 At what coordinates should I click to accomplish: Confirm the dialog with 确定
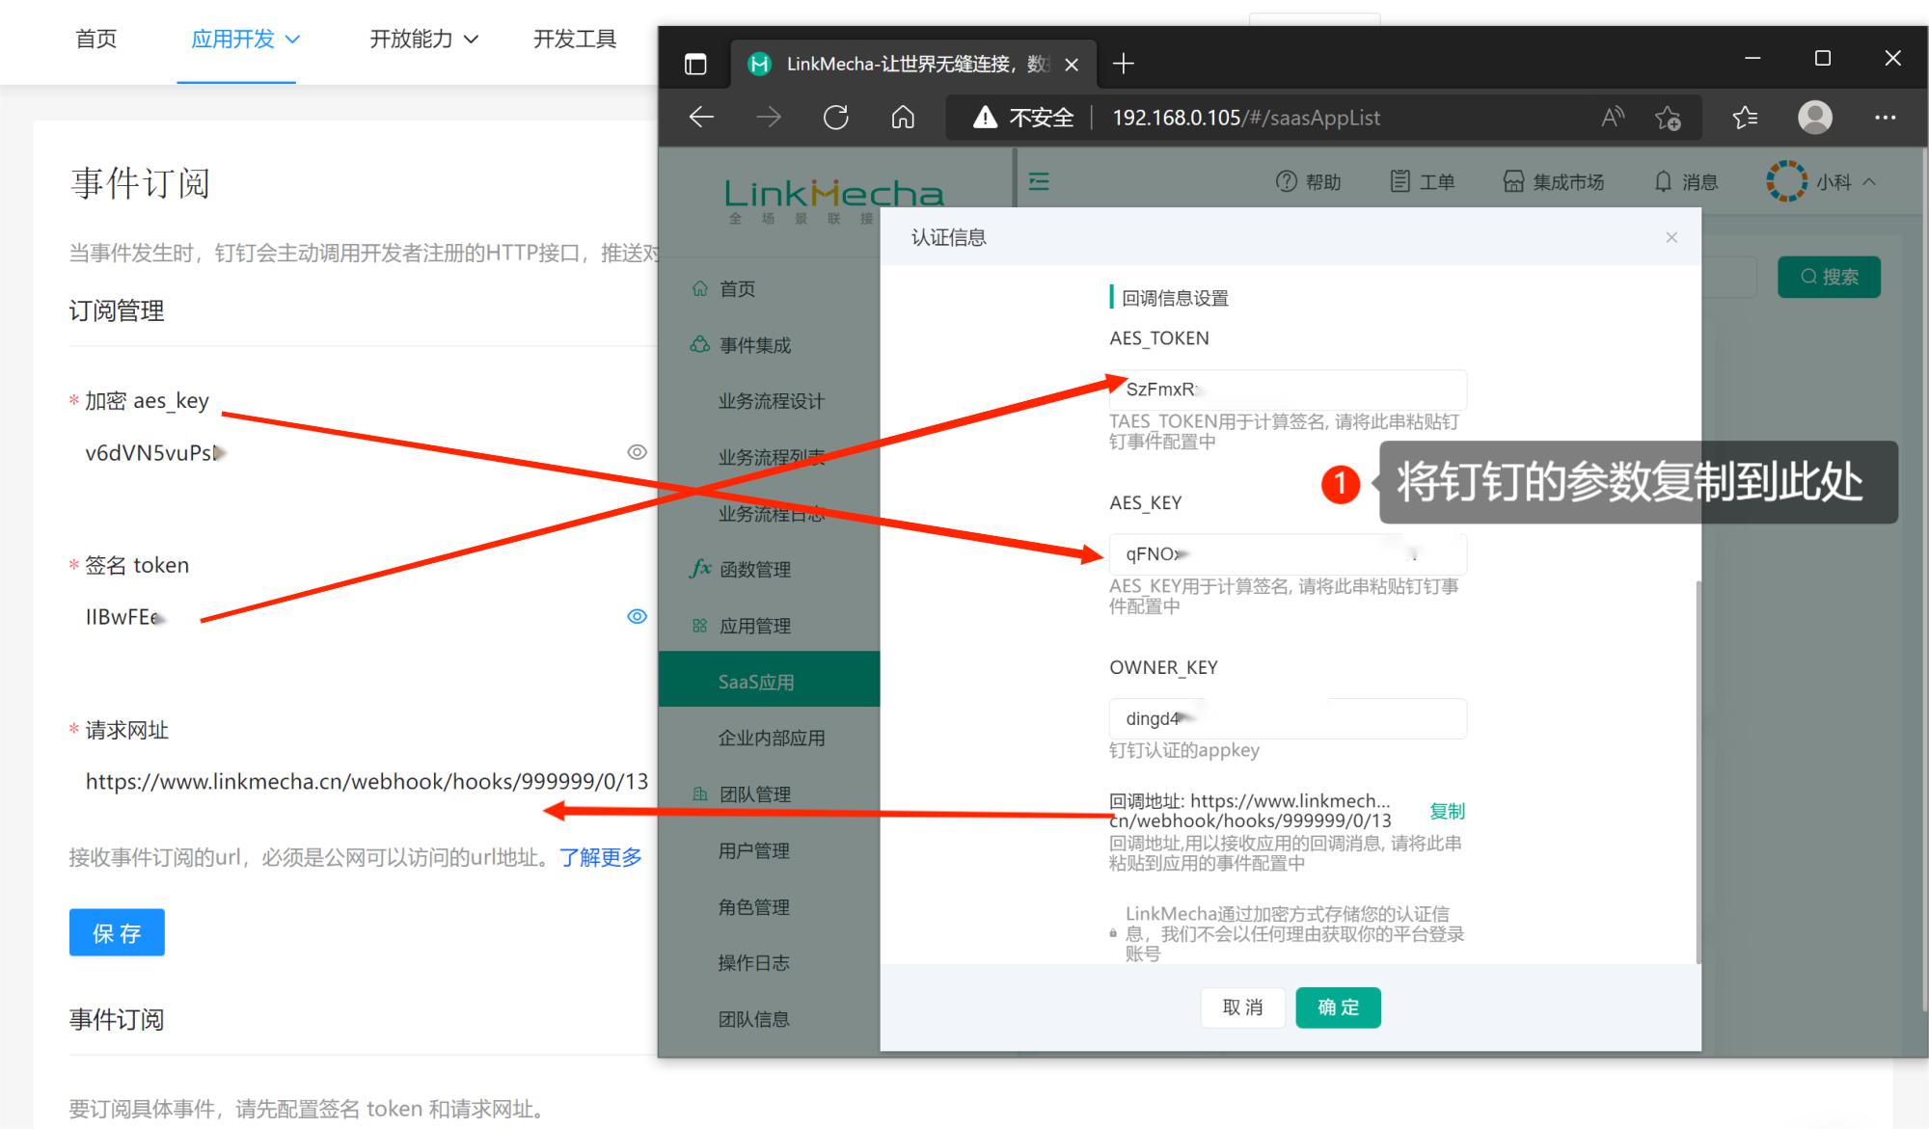[1338, 1008]
